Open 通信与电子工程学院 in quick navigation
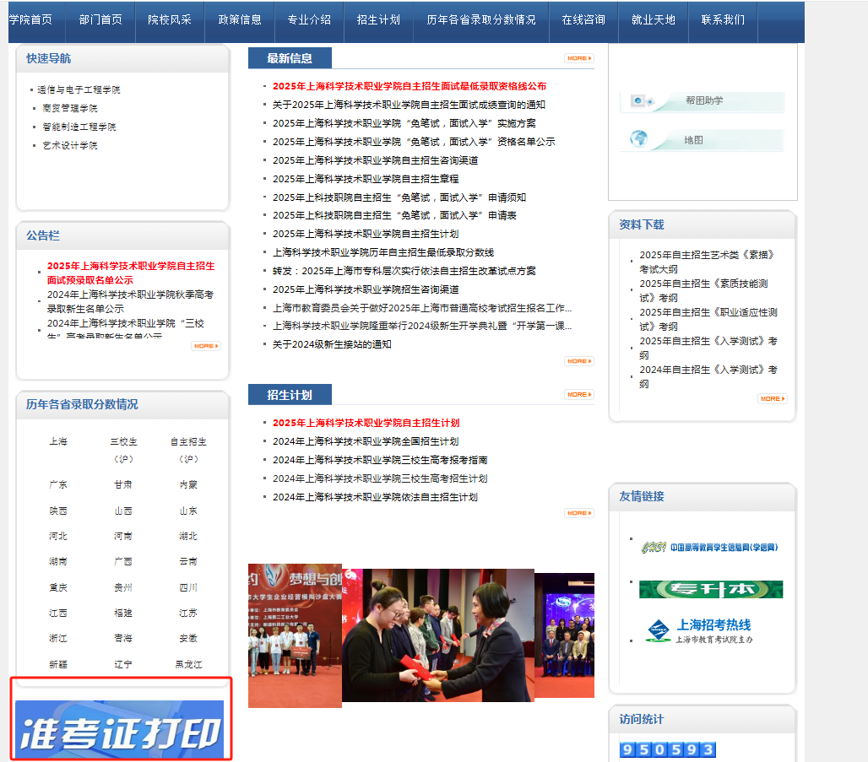Screen dimensions: 868x762 click(x=79, y=89)
